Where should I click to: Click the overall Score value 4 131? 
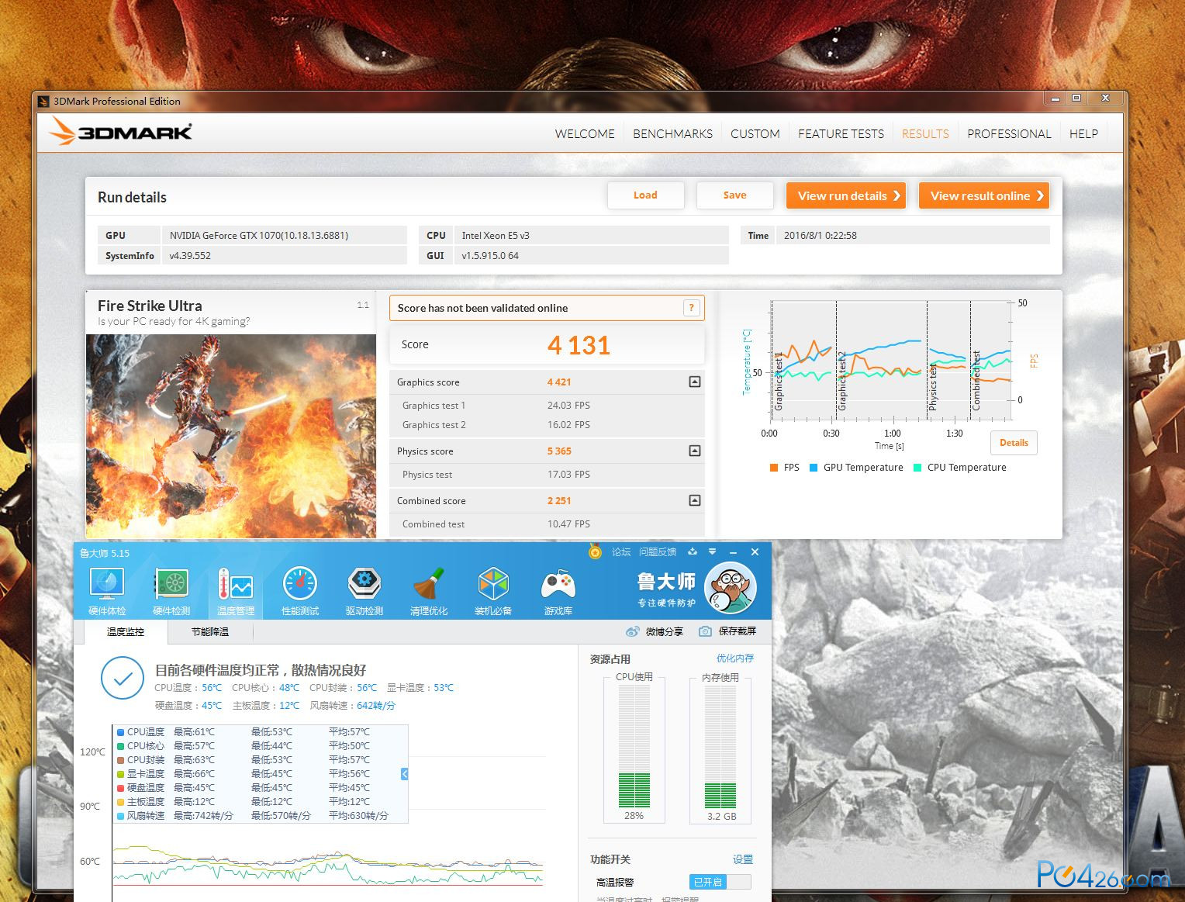(x=579, y=345)
